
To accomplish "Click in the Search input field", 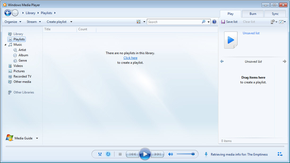I will click(174, 22).
